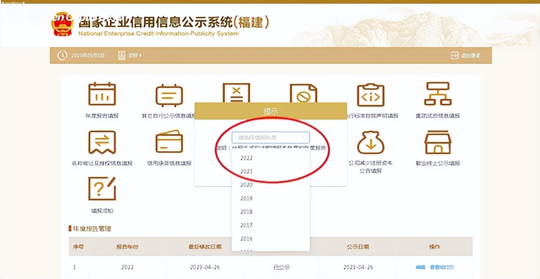Image resolution: width=540 pixels, height=279 pixels.
Task: Click the 已公示 status cell
Action: pos(281,267)
